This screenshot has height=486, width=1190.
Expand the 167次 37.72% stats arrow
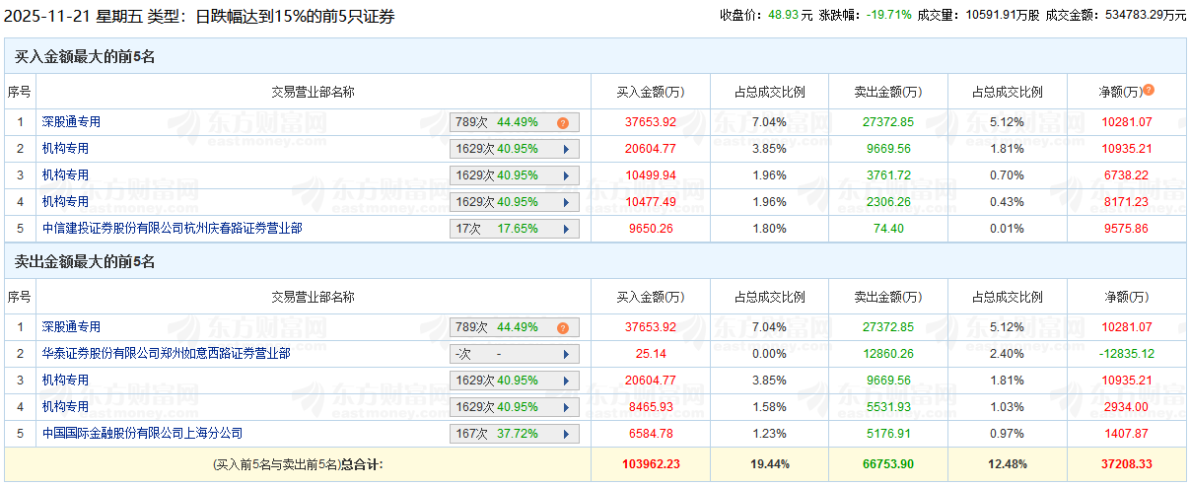pos(566,434)
